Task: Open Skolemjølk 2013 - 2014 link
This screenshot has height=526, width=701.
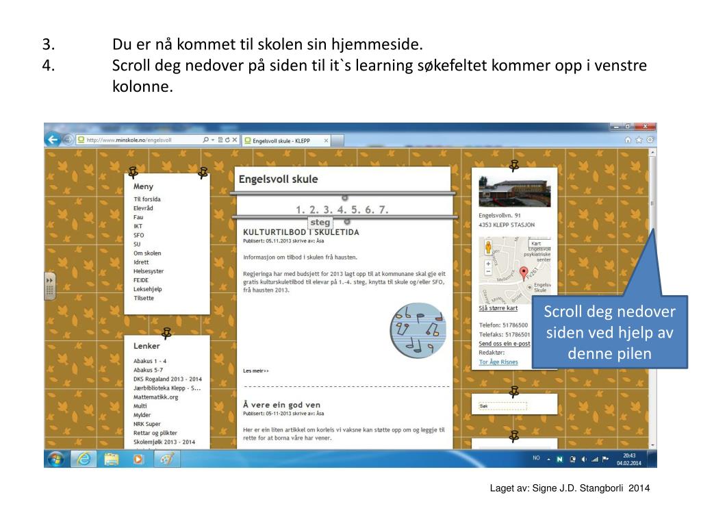Action: 164,442
